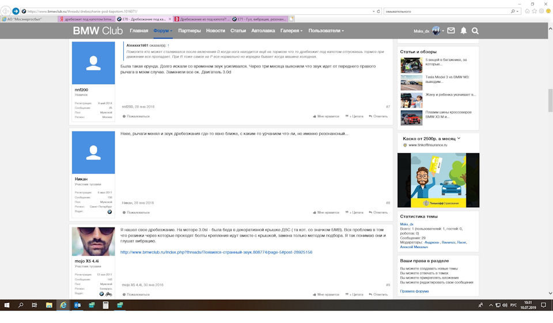Open post number #8 permalink
Viewport: 553px width, 323px height.
click(388, 203)
